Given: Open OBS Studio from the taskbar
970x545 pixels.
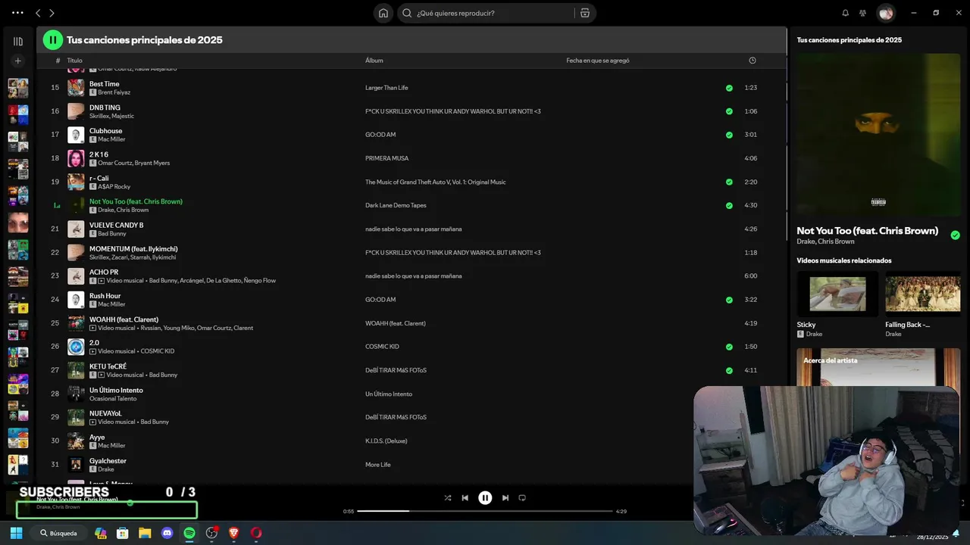Looking at the screenshot, I should tap(211, 533).
